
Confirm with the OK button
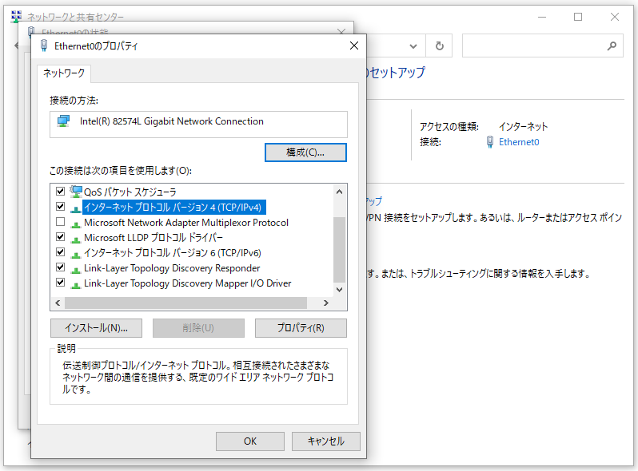click(x=250, y=441)
